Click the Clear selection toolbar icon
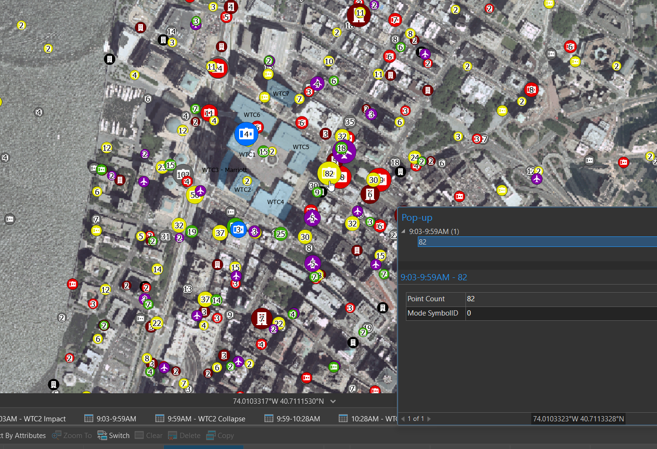This screenshot has width=657, height=449. click(140, 435)
